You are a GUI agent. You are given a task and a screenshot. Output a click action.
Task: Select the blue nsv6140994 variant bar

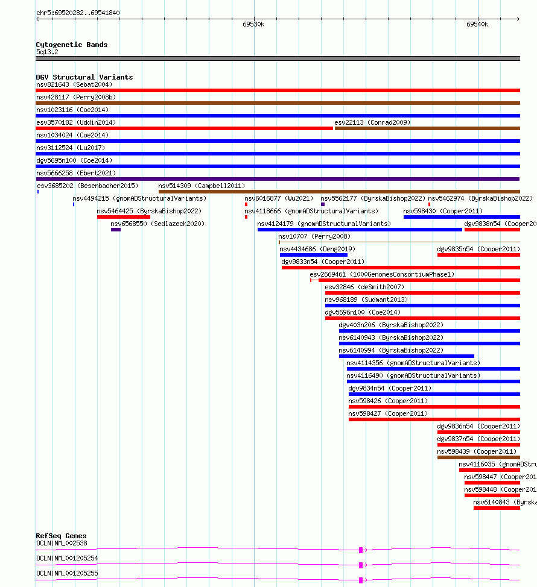pos(407,356)
